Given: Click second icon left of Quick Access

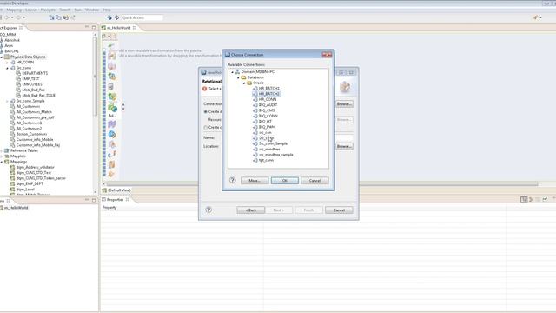Looking at the screenshot, I should tap(109, 17).
